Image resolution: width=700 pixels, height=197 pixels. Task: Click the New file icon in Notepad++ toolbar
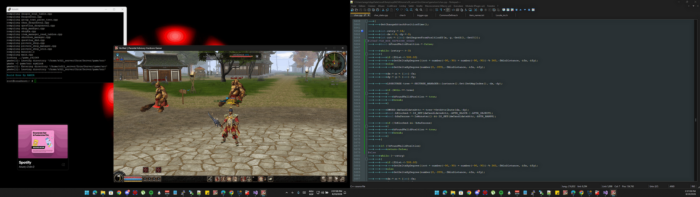tap(352, 10)
